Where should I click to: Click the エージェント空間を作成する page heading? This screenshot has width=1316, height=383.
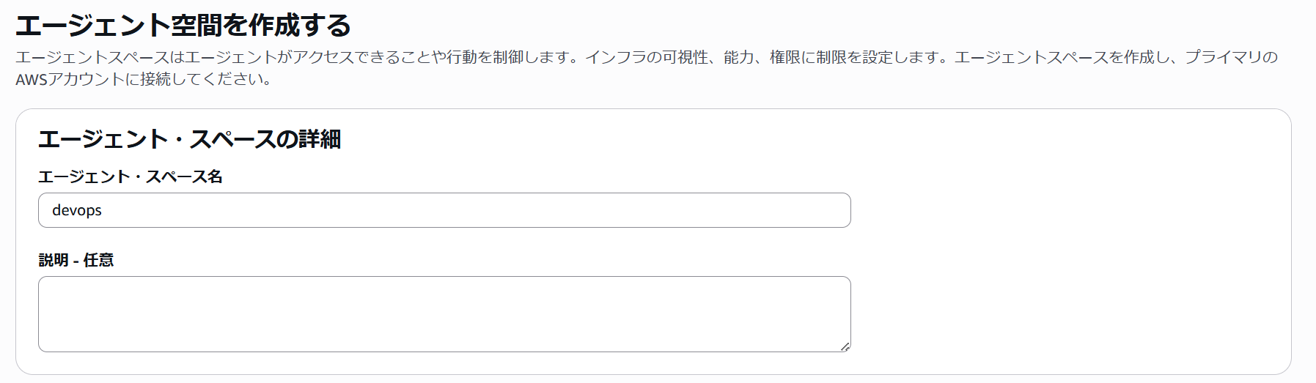click(183, 26)
